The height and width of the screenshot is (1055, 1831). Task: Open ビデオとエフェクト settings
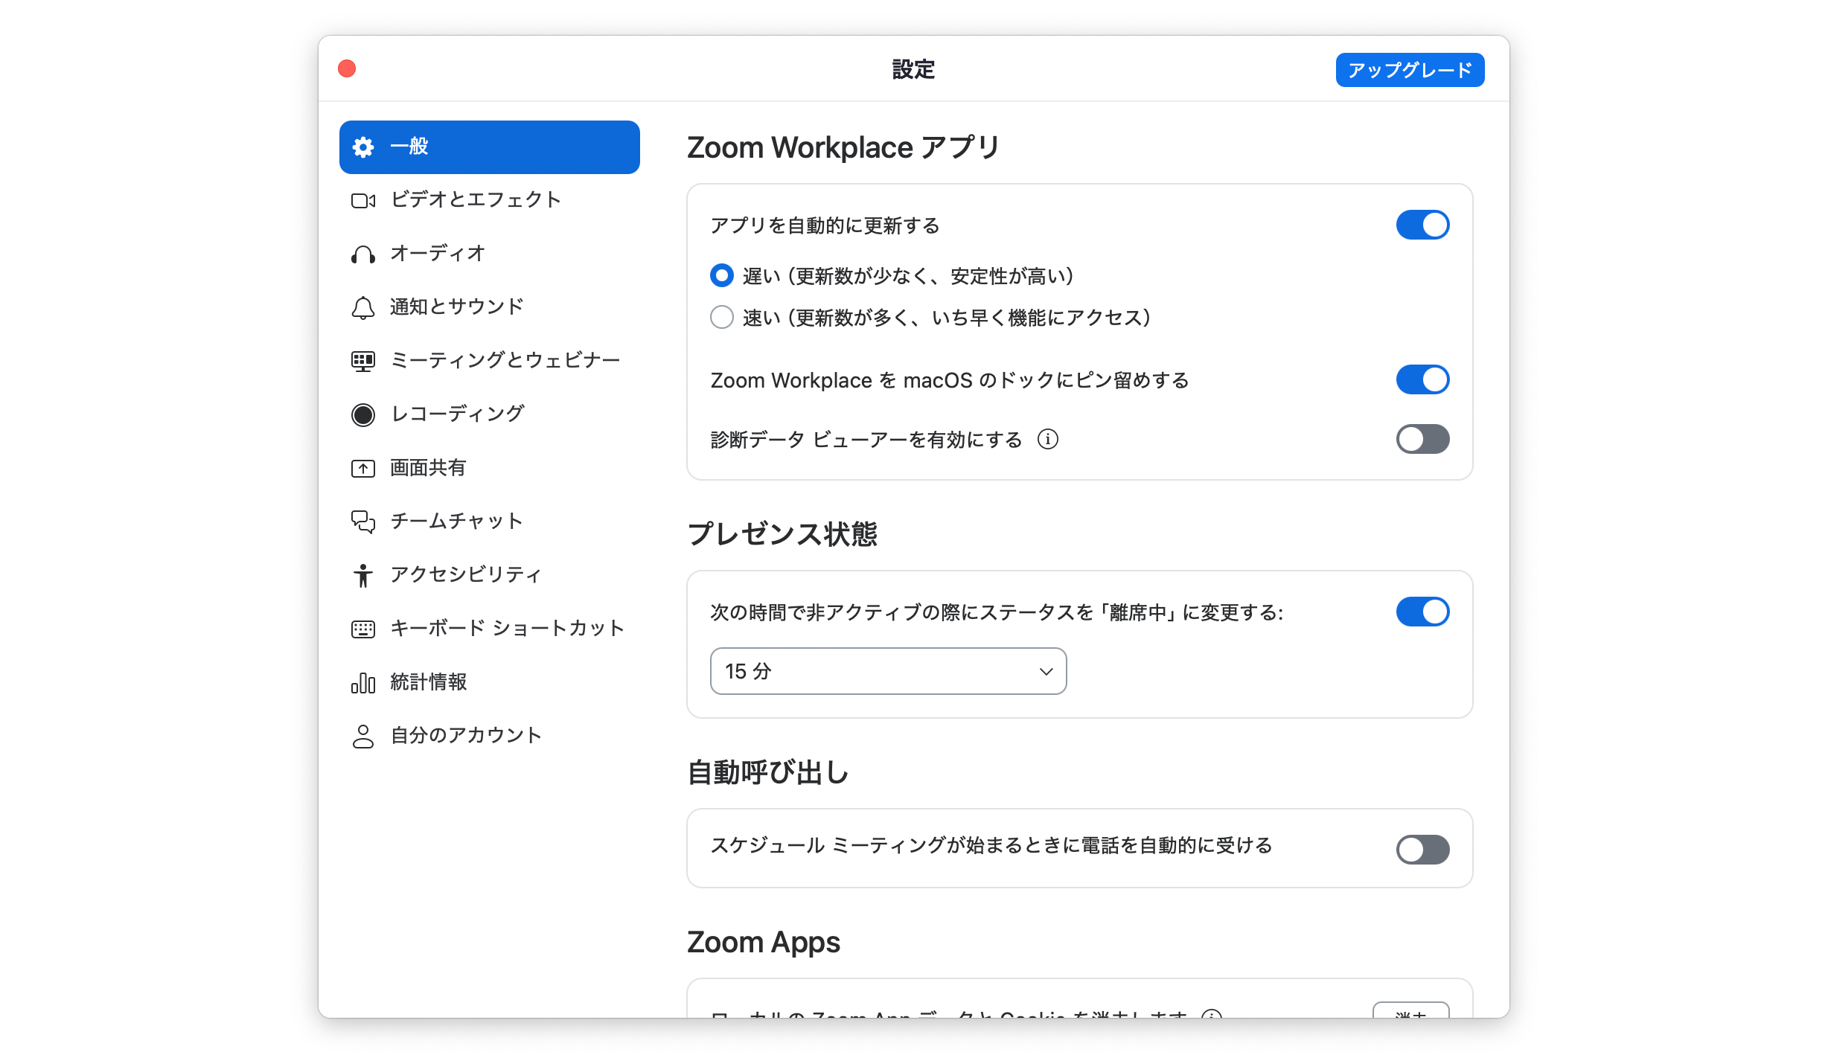[x=490, y=200]
